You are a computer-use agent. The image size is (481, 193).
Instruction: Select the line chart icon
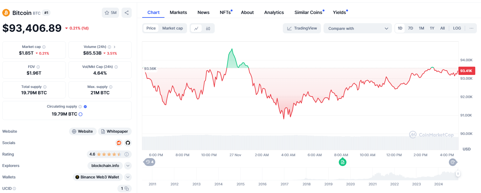tap(196, 28)
